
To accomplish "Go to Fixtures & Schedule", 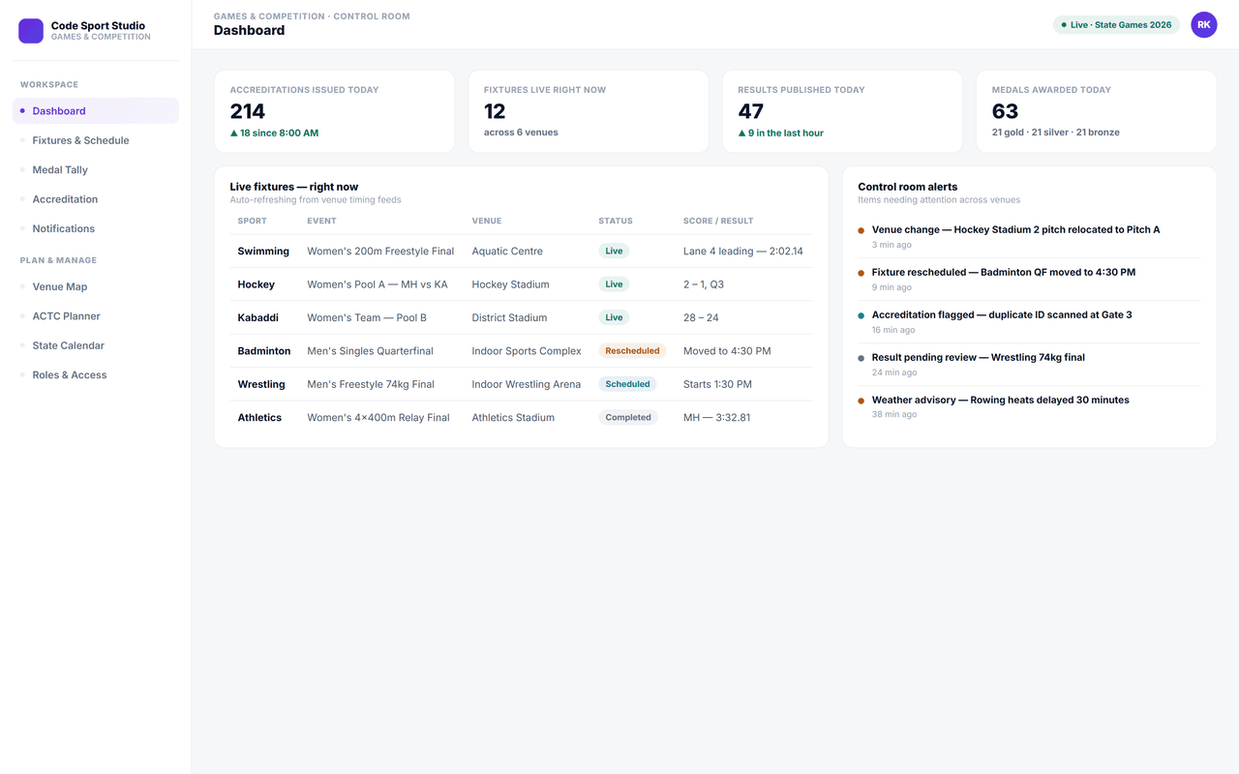I will [x=96, y=140].
